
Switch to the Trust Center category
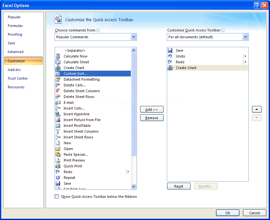[18, 78]
